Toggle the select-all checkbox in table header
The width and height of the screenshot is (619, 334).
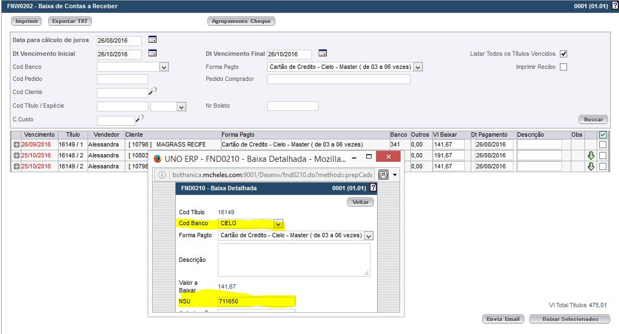603,135
